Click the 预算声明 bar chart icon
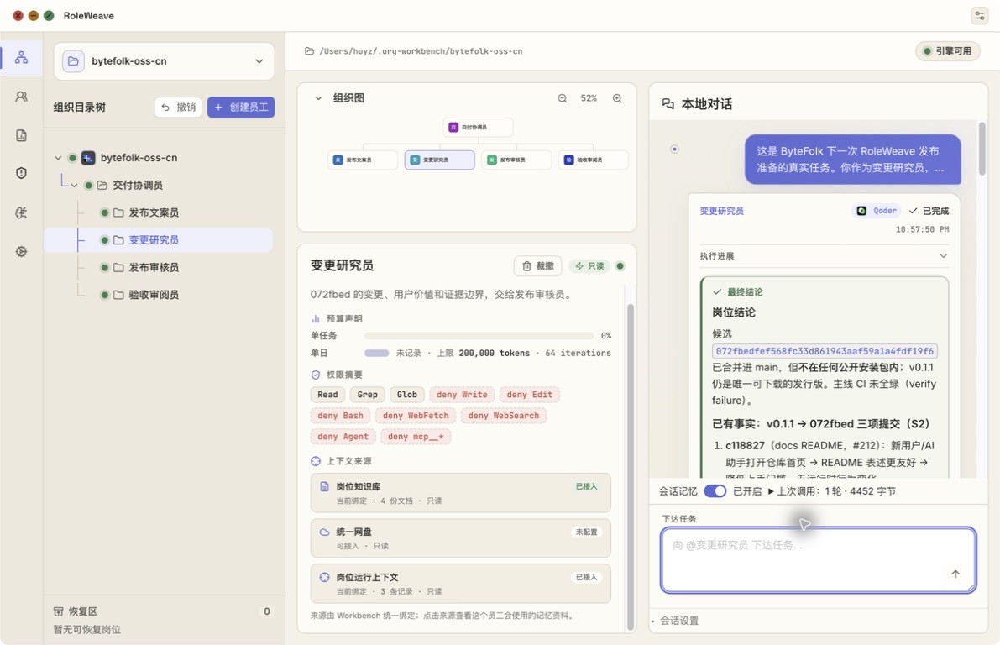This screenshot has height=645, width=1000. coord(316,318)
